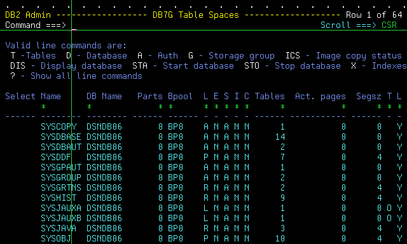Screen dimensions: 407x244
Task: Click the 'T -Tables' line command
Action: [33, 56]
